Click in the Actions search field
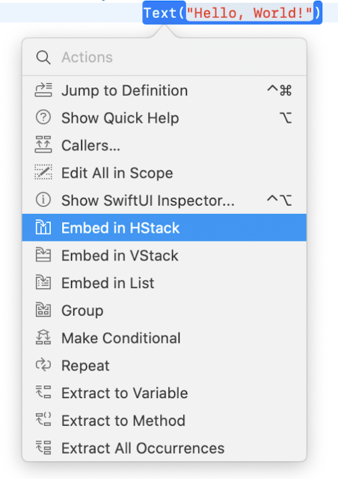The width and height of the screenshot is (338, 479). pyautogui.click(x=177, y=57)
